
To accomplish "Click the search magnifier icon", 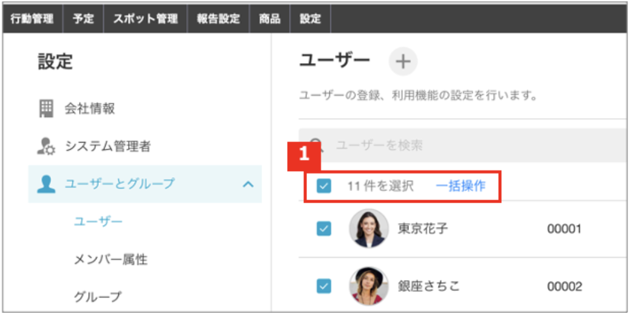I will pos(317,144).
